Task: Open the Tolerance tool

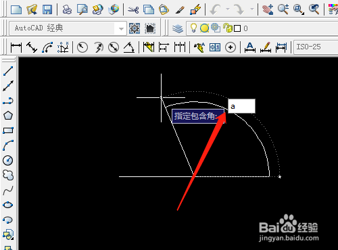Action: click(215, 47)
